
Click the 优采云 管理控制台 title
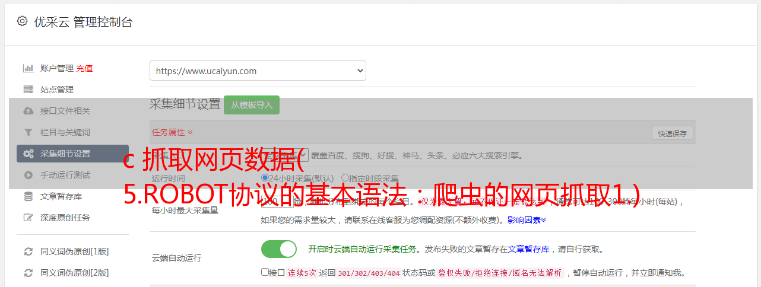(83, 22)
